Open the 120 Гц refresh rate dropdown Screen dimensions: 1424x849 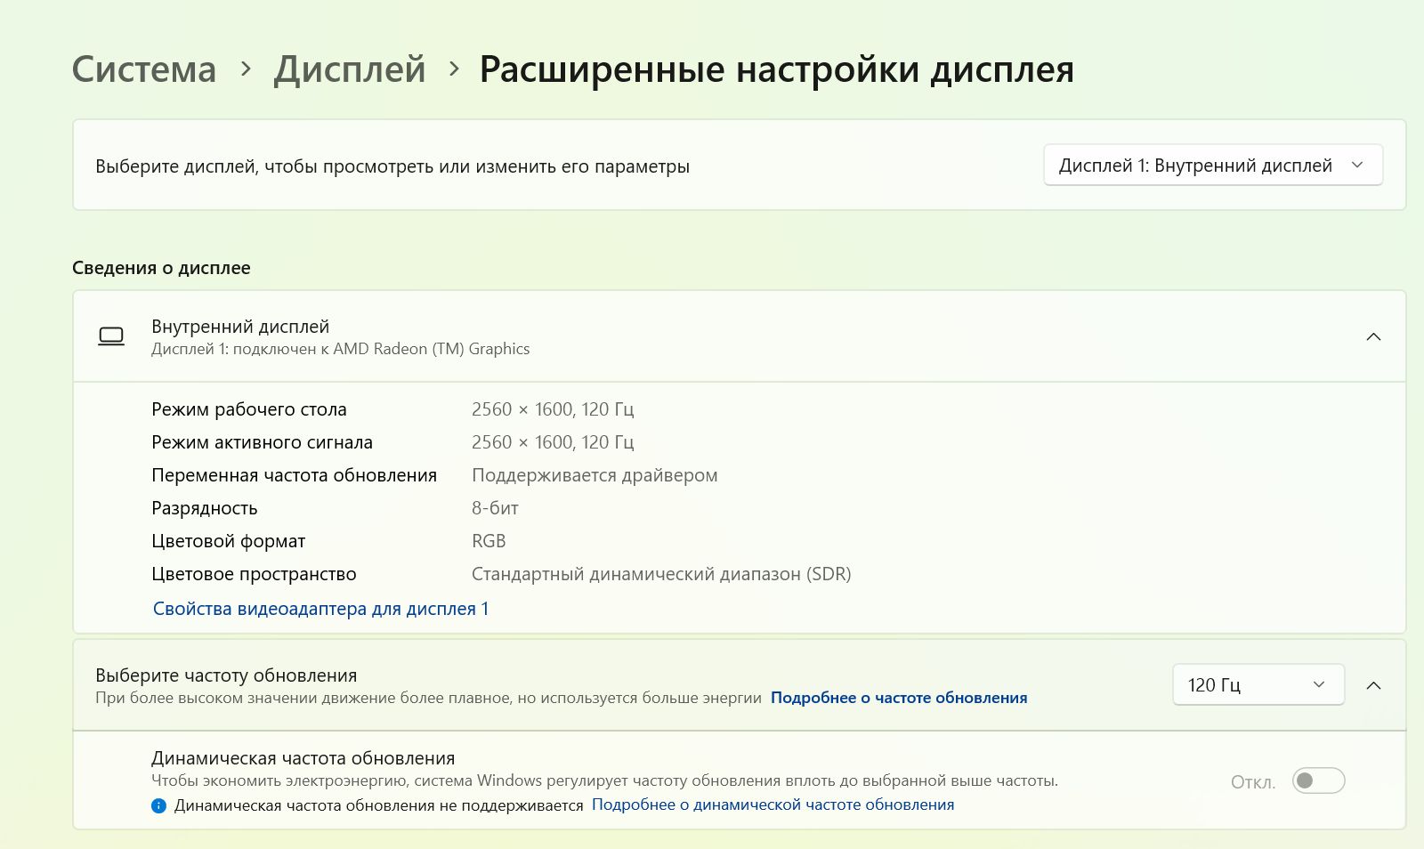click(1258, 684)
